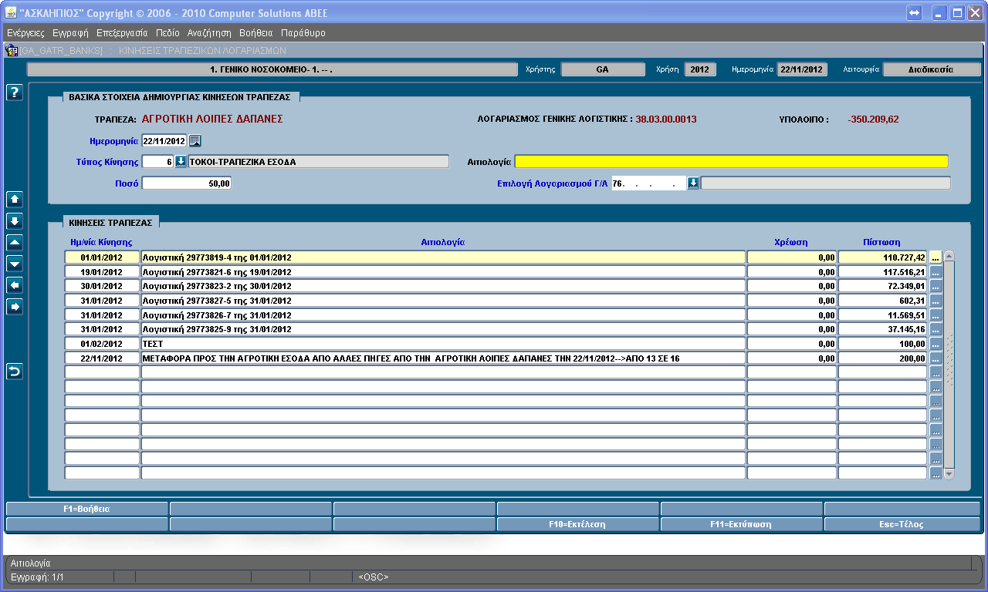Open details button for ΤΕΣΤ row
The height and width of the screenshot is (592, 988).
pos(936,344)
